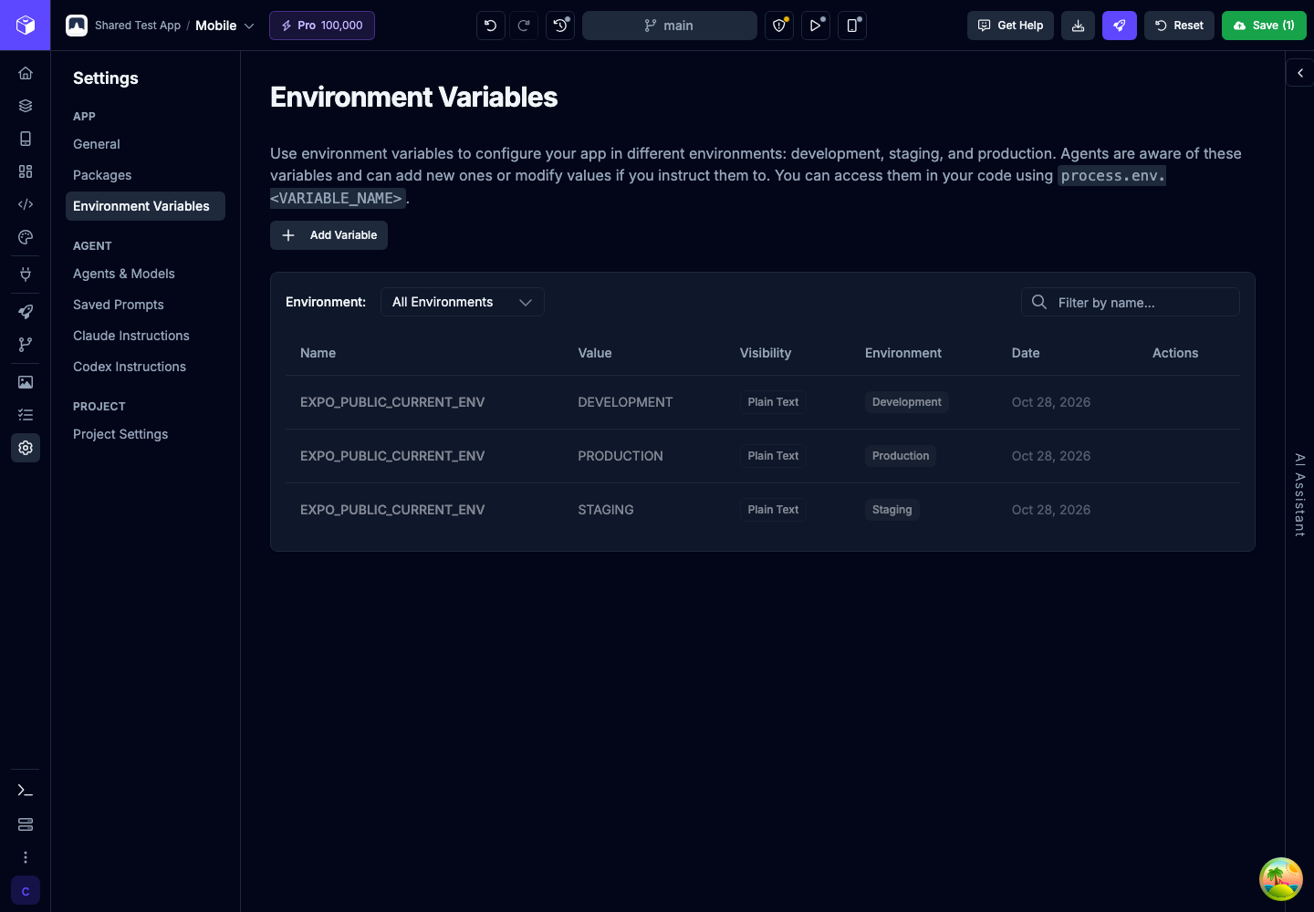Click the Date column header
1314x912 pixels.
(x=1026, y=353)
